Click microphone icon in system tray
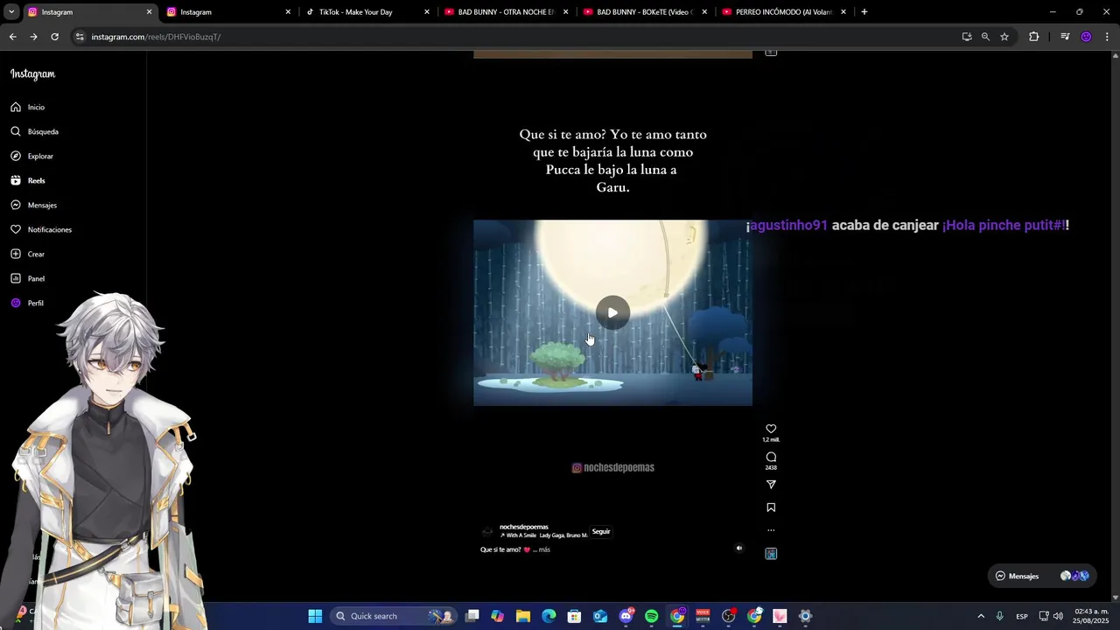This screenshot has width=1120, height=630. (x=999, y=616)
